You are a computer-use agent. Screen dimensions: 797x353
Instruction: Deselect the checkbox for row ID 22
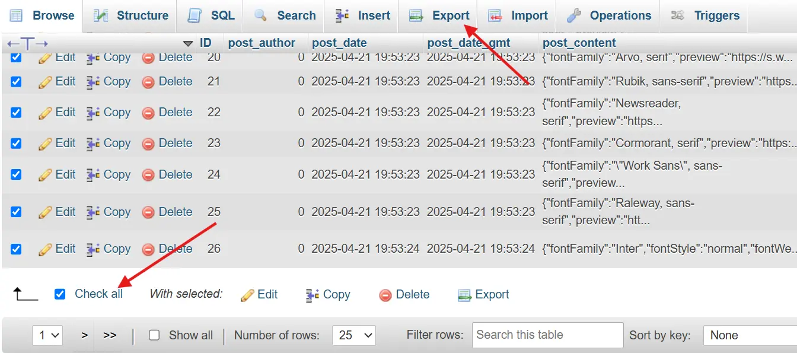coord(16,113)
